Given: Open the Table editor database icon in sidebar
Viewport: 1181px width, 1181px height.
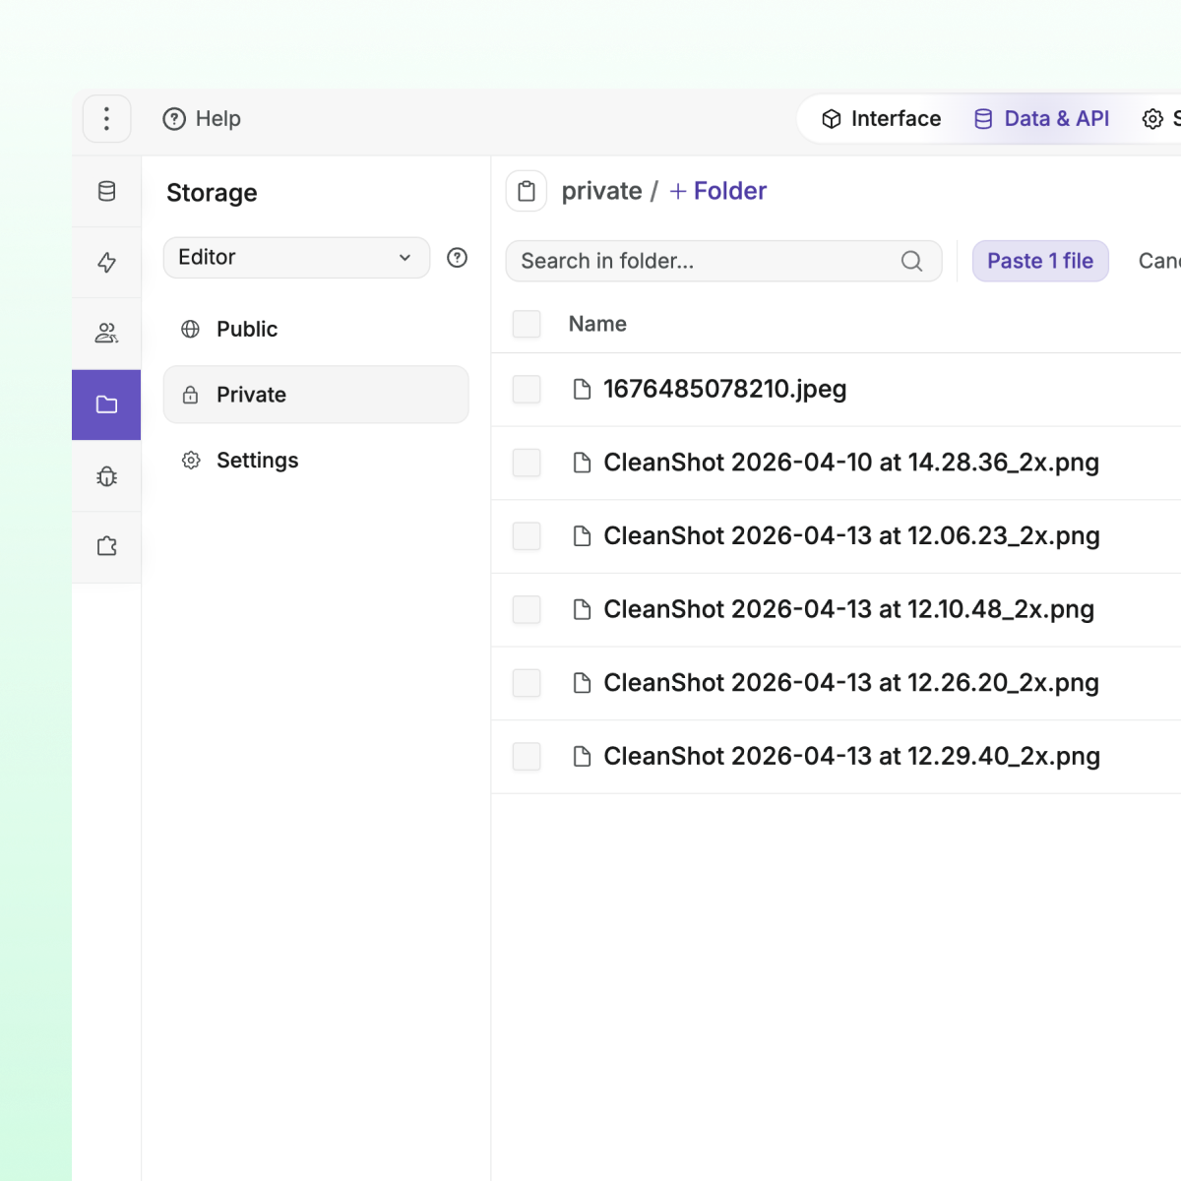Looking at the screenshot, I should click(106, 191).
